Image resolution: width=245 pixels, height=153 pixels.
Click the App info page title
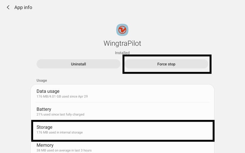pos(23,7)
